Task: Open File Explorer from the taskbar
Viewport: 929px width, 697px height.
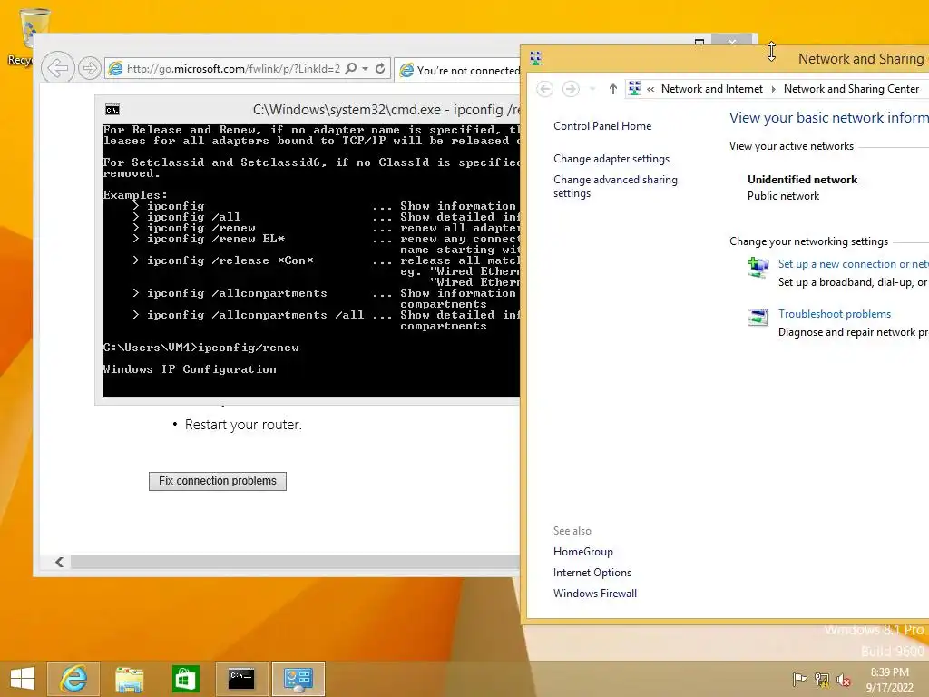Action: [129, 679]
